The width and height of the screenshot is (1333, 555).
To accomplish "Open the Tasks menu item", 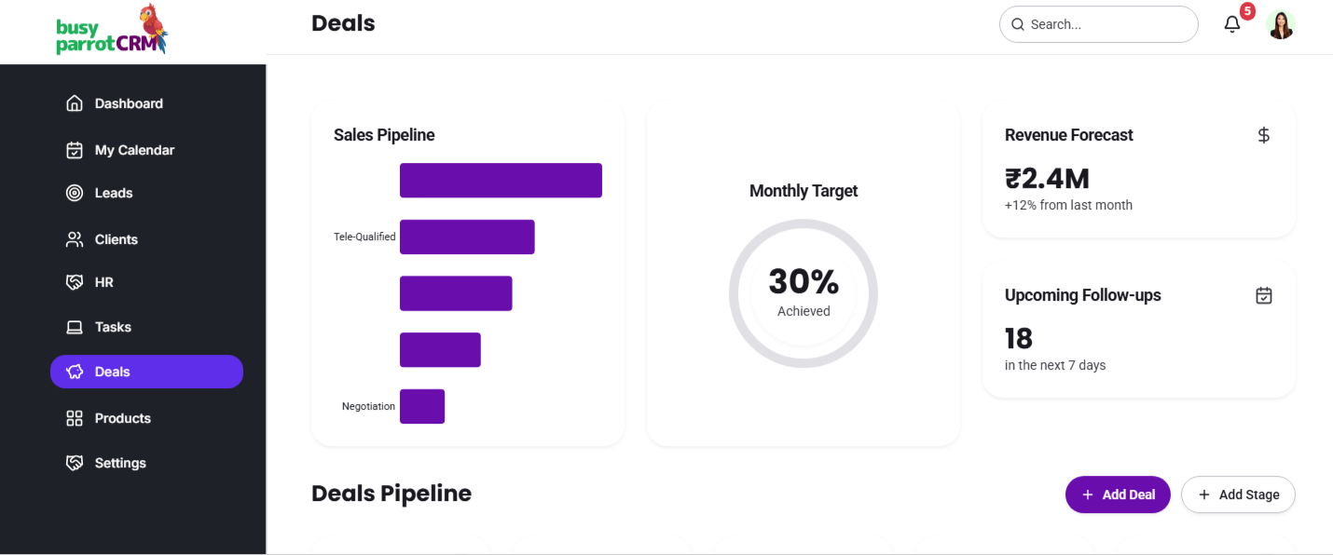I will [x=113, y=327].
